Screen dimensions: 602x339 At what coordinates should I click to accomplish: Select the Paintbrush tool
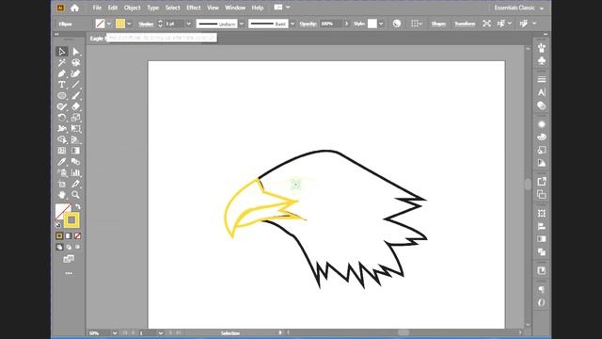click(75, 95)
